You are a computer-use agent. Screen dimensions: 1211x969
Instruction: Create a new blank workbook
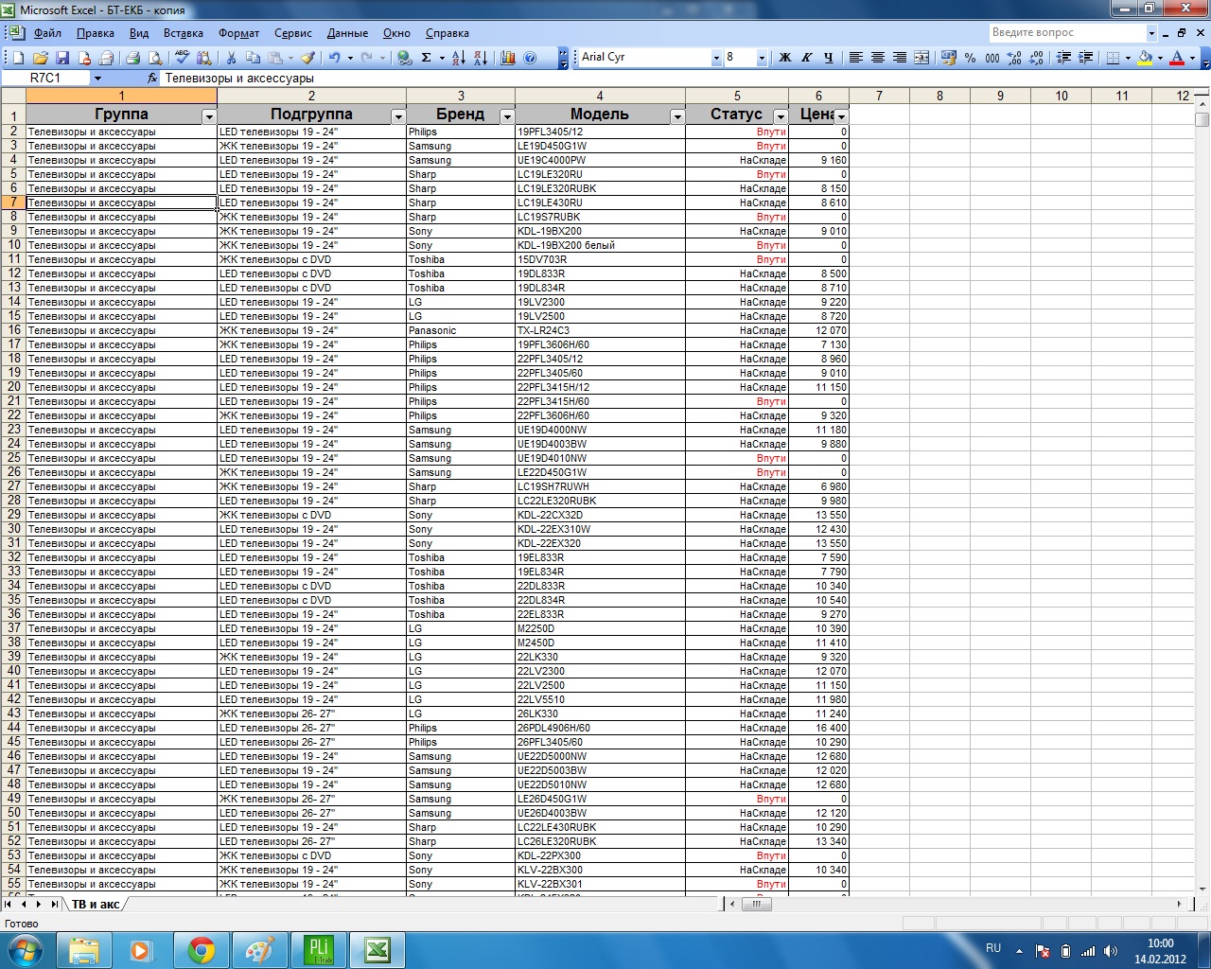point(18,58)
